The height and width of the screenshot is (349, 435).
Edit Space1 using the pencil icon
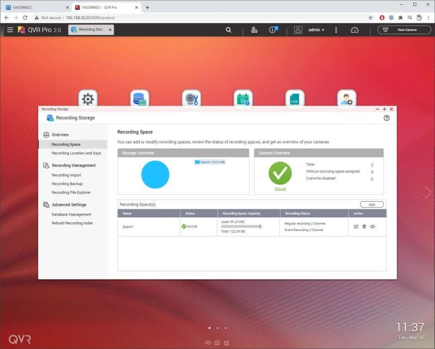point(356,226)
